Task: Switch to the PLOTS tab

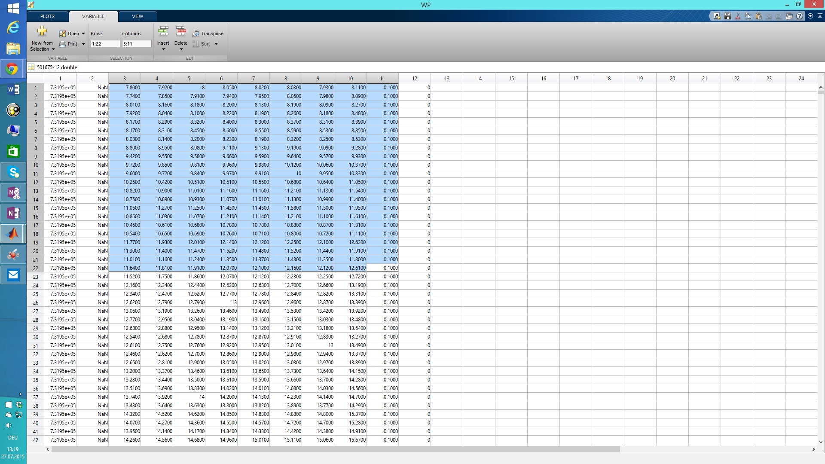Action: [x=47, y=16]
